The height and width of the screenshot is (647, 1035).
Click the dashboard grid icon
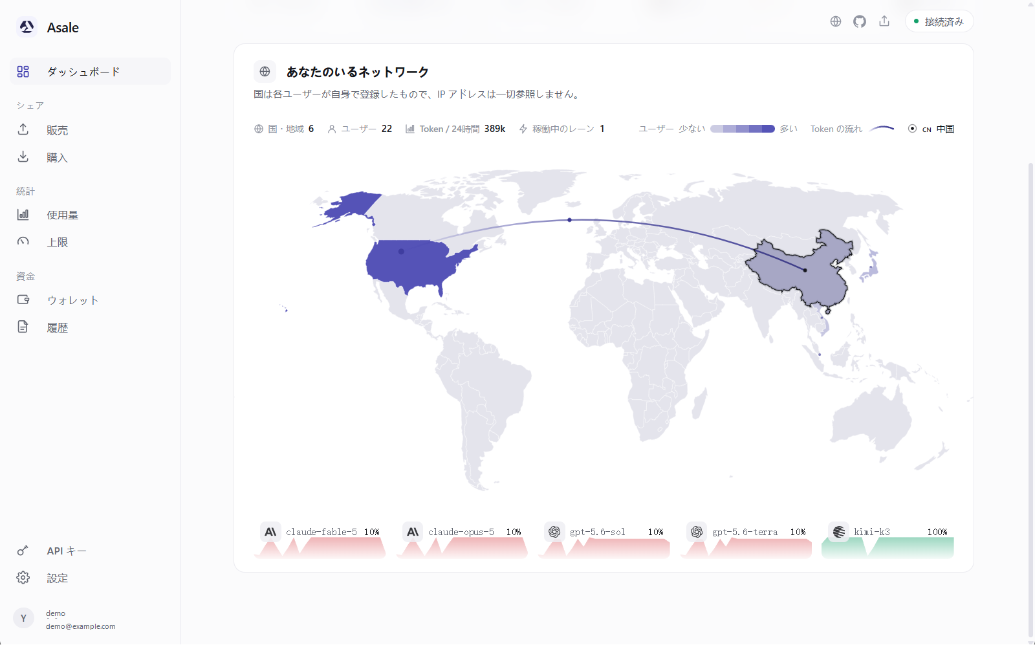point(23,71)
